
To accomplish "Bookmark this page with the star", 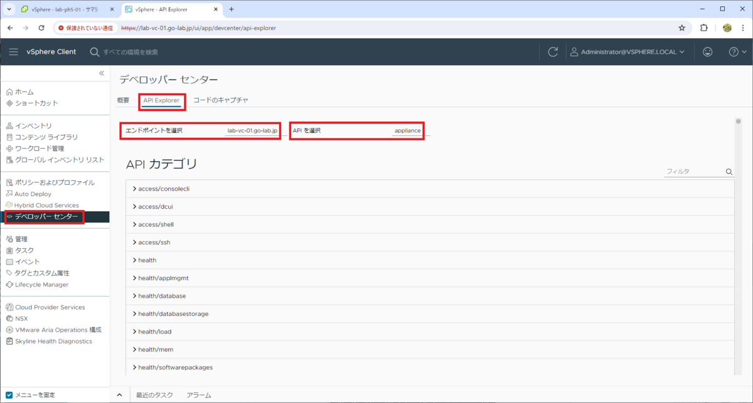I will 682,28.
